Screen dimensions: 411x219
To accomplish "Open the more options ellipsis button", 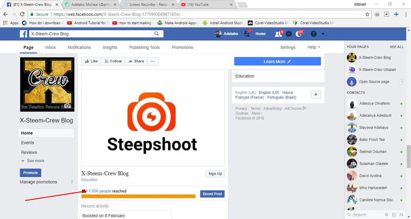I will (153, 61).
